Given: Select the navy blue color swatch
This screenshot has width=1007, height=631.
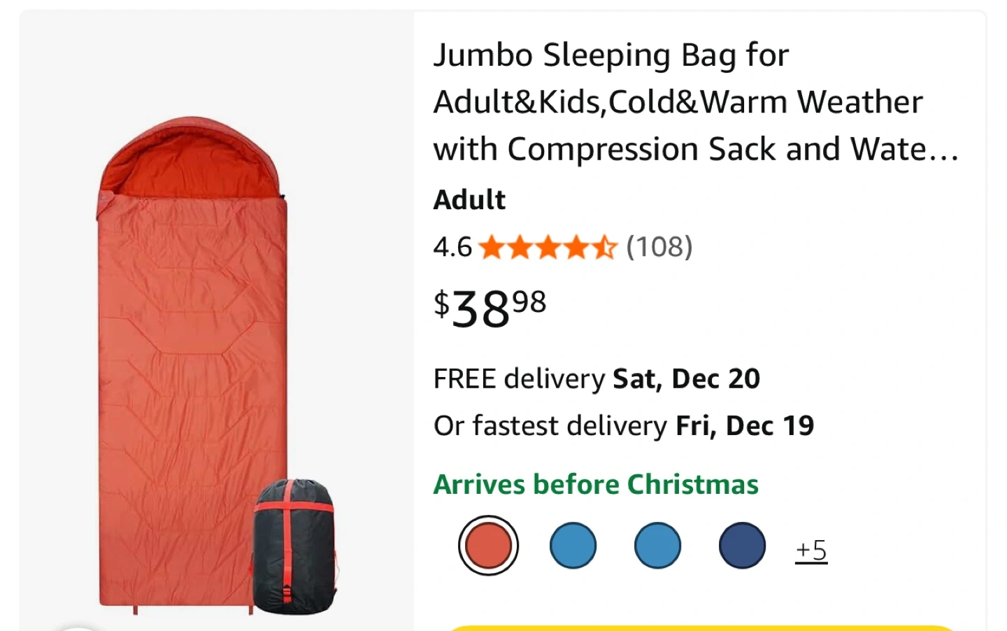Looking at the screenshot, I should click(x=742, y=546).
